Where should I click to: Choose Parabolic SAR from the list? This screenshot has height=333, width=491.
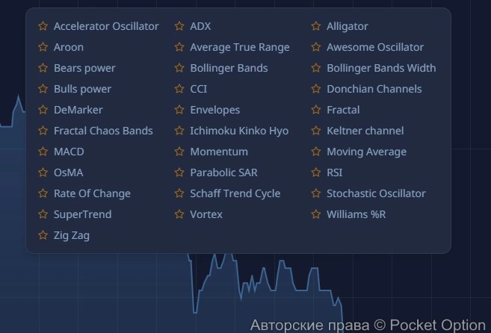coord(223,172)
